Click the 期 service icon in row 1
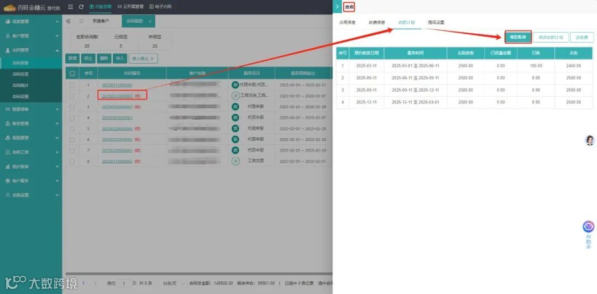This screenshot has height=294, width=597. [235, 85]
